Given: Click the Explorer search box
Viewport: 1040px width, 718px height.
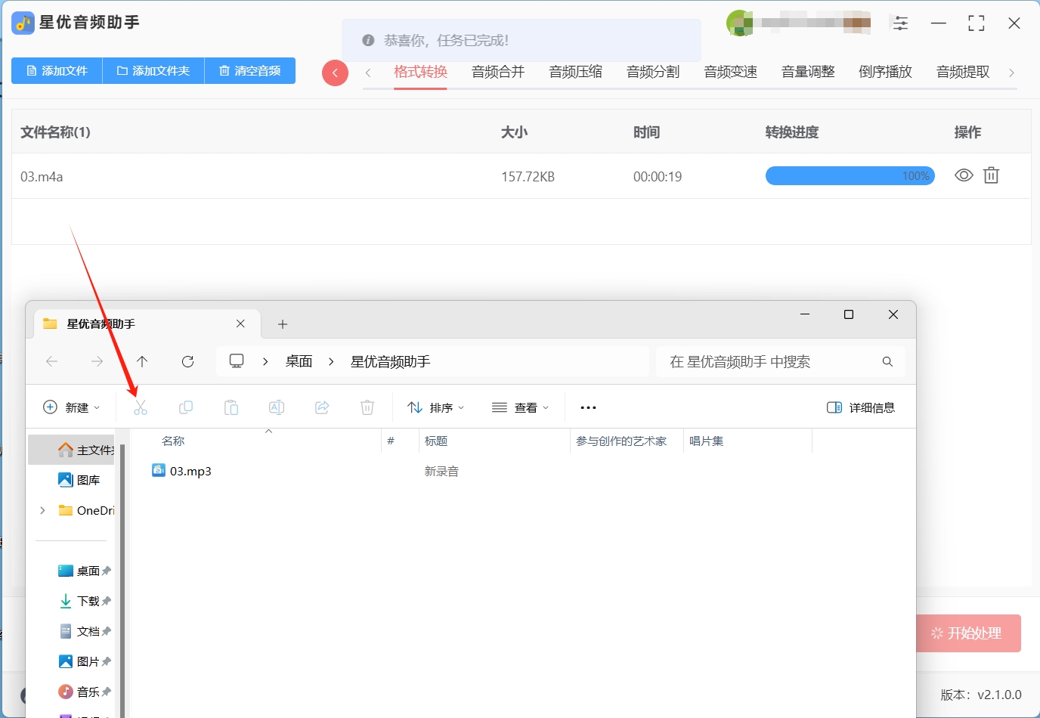Looking at the screenshot, I should coord(781,361).
